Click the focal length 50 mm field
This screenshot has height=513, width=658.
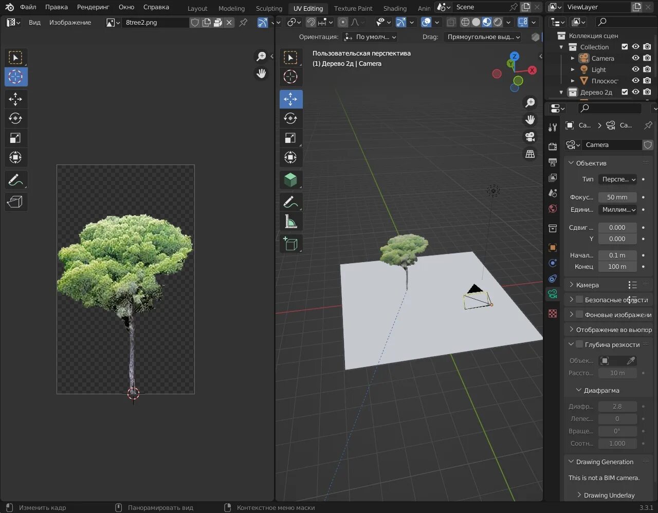click(x=617, y=197)
